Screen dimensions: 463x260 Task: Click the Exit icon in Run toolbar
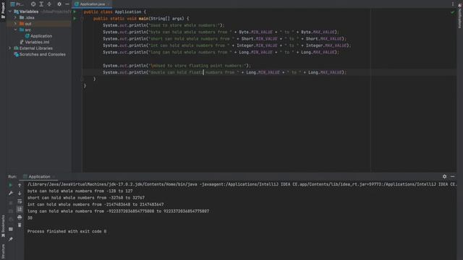pos(11,220)
